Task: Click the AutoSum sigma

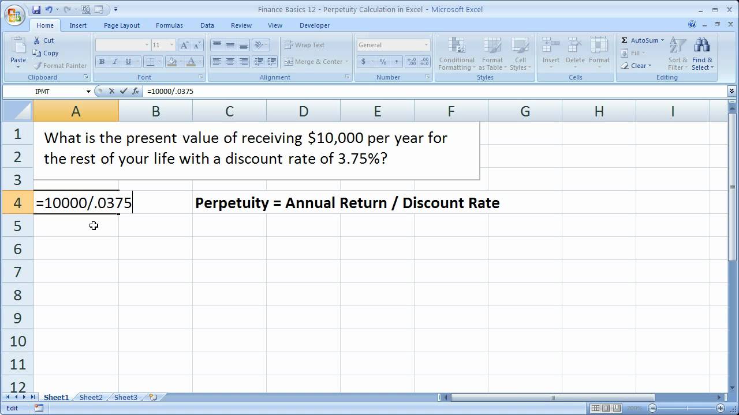Action: pyautogui.click(x=625, y=40)
